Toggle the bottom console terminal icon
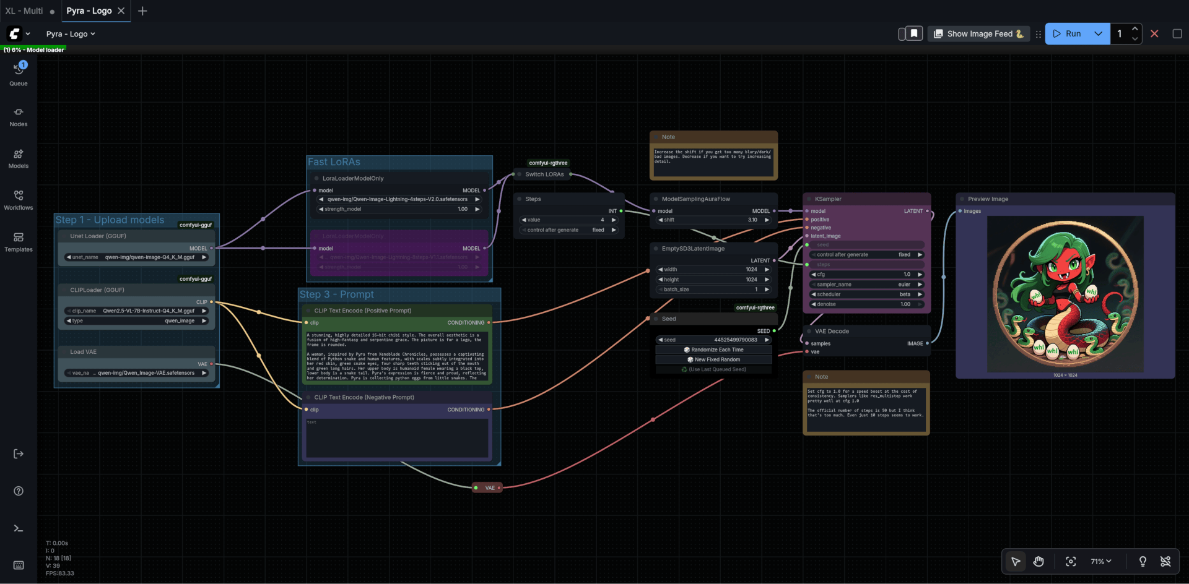 pos(19,528)
